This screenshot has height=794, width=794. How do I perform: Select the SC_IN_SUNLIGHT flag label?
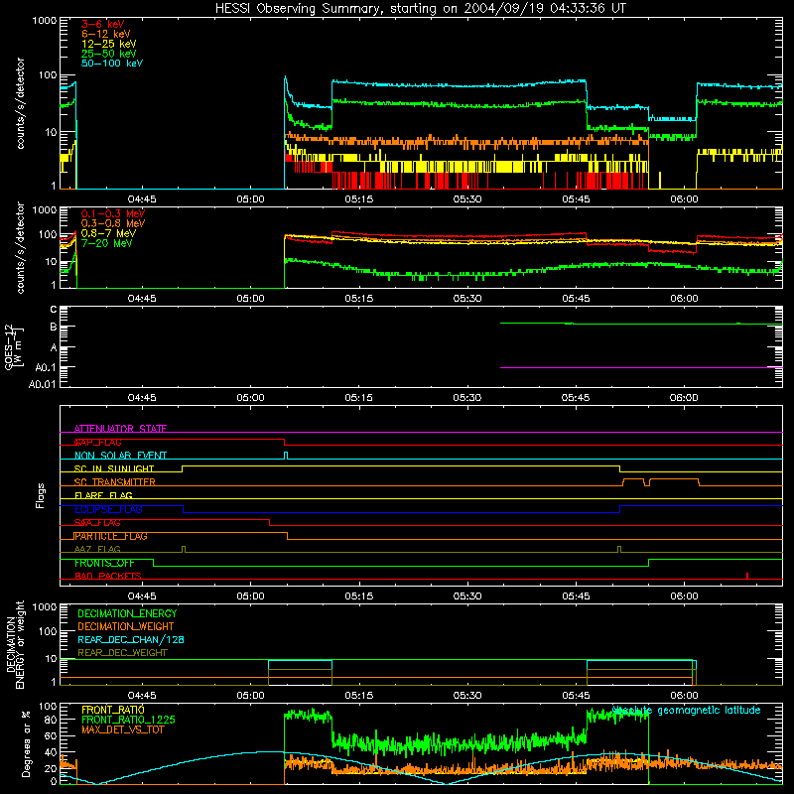coord(114,468)
